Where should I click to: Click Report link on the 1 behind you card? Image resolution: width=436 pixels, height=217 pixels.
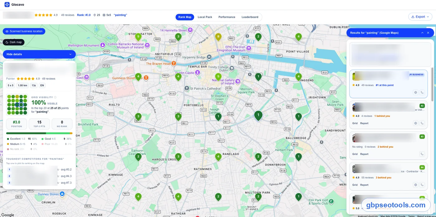(x=364, y=123)
